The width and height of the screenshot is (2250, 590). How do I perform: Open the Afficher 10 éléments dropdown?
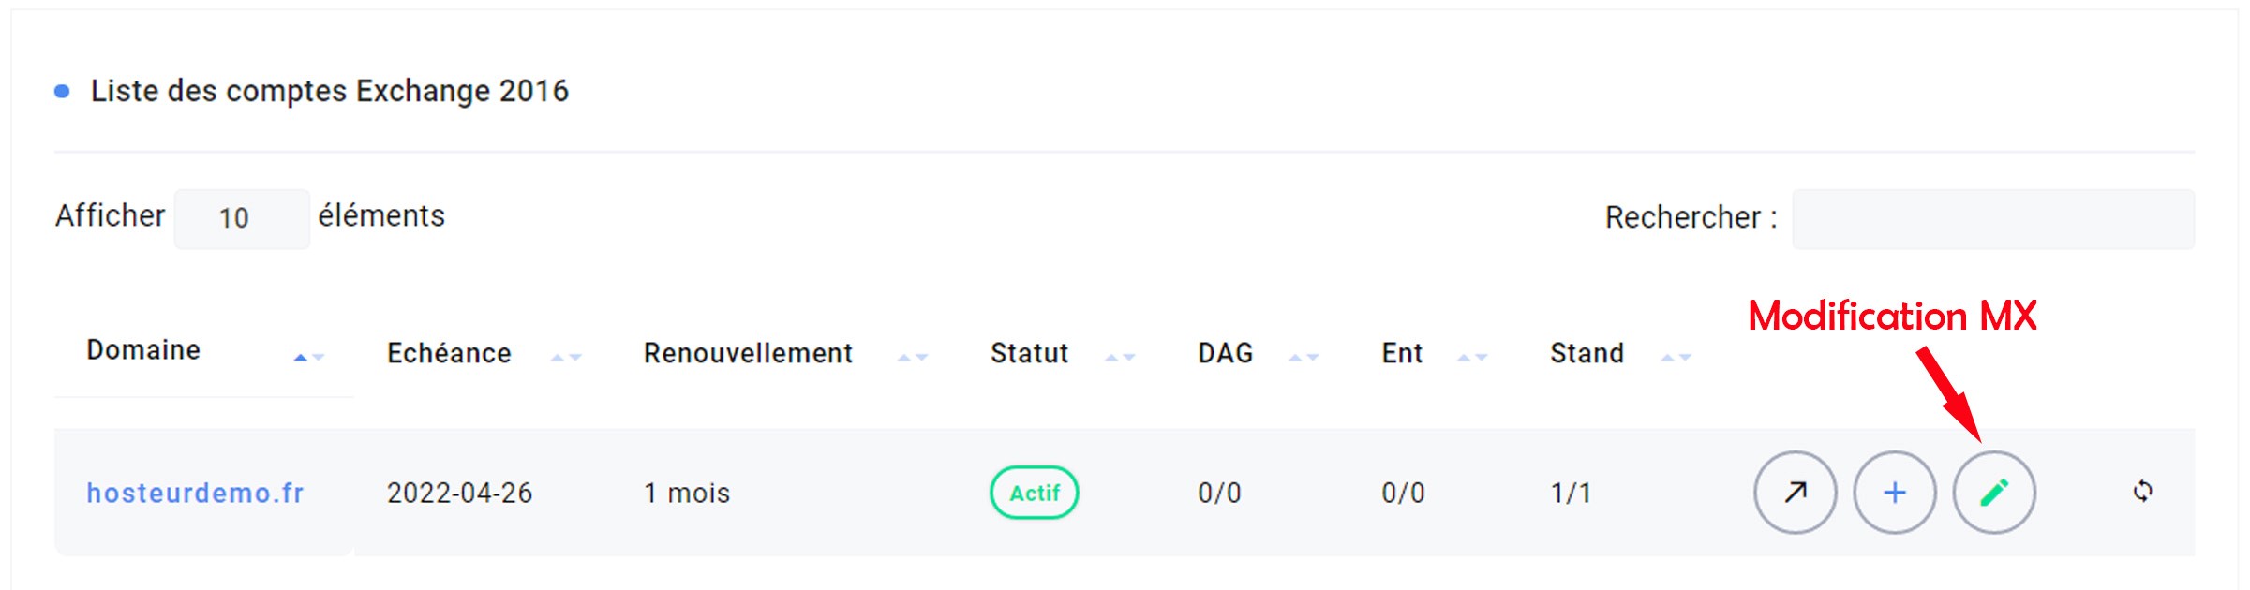(x=242, y=218)
